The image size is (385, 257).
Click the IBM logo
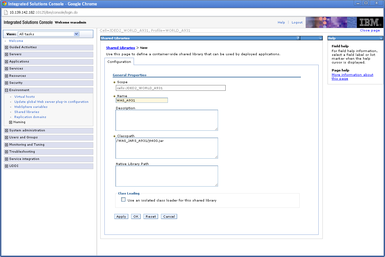(x=370, y=23)
